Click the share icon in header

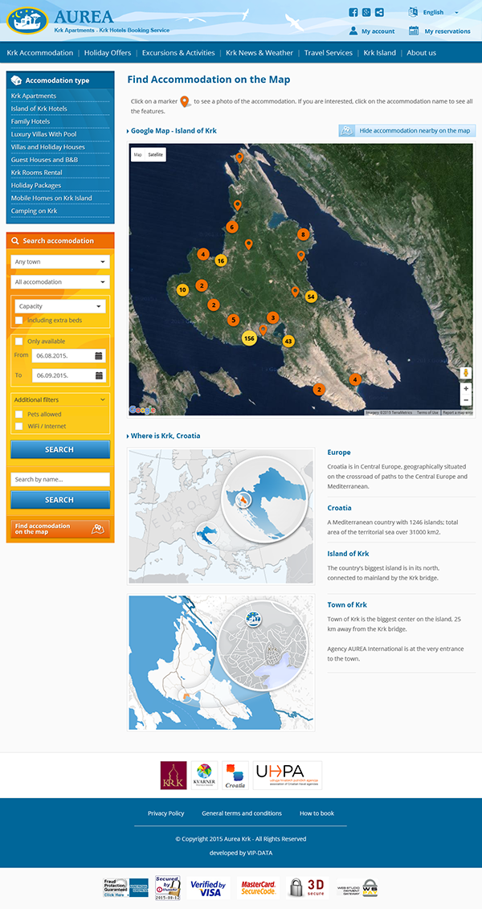pos(379,12)
